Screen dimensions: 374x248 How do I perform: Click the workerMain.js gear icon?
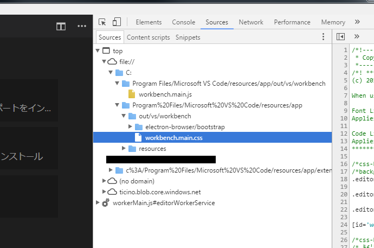[106, 203]
